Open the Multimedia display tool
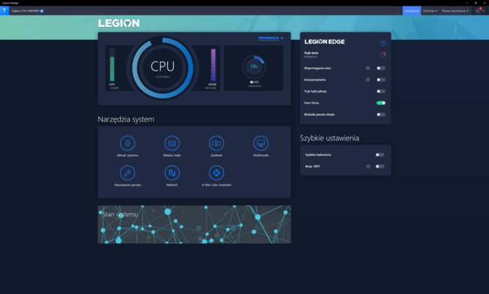This screenshot has width=489, height=294. click(261, 143)
